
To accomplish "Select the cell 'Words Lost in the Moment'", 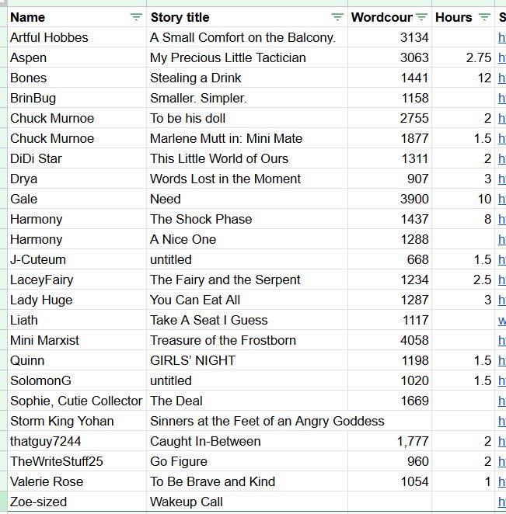I will (x=247, y=179).
